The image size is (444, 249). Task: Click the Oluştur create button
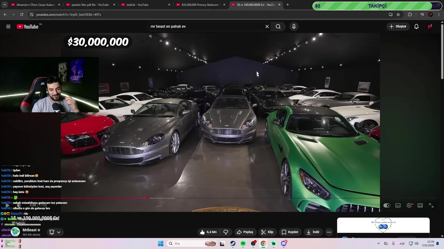[398, 27]
